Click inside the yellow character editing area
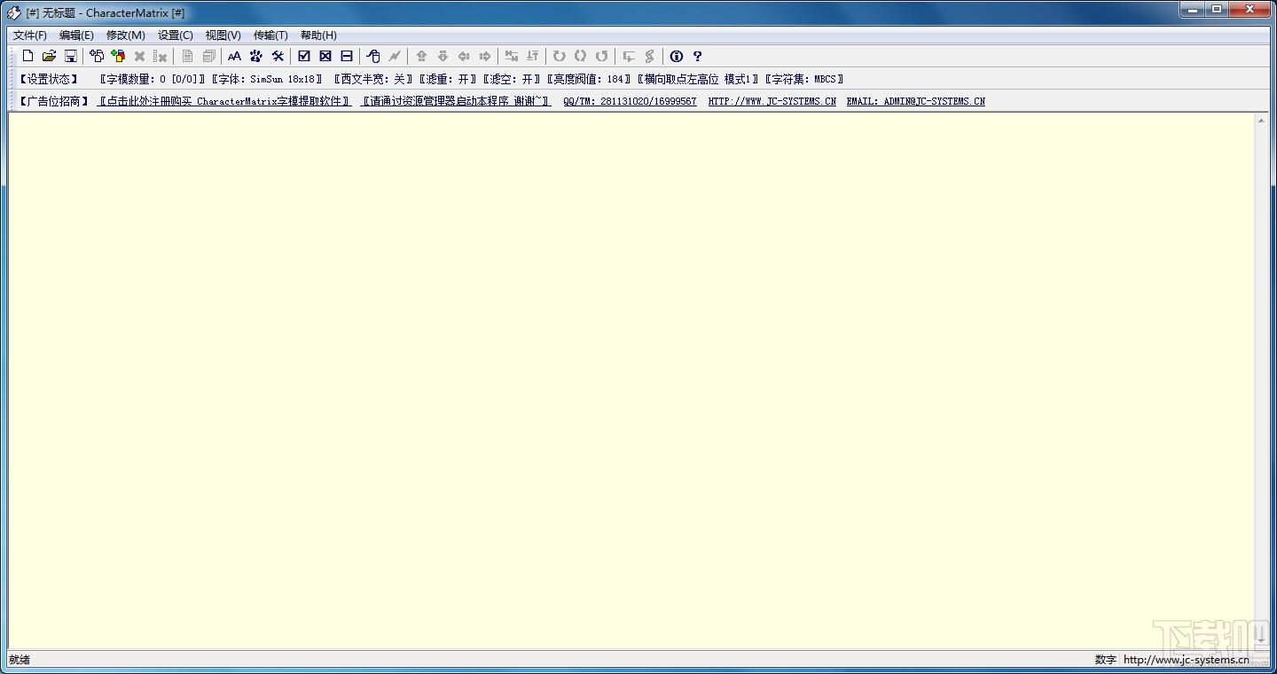This screenshot has height=674, width=1277. point(631,381)
